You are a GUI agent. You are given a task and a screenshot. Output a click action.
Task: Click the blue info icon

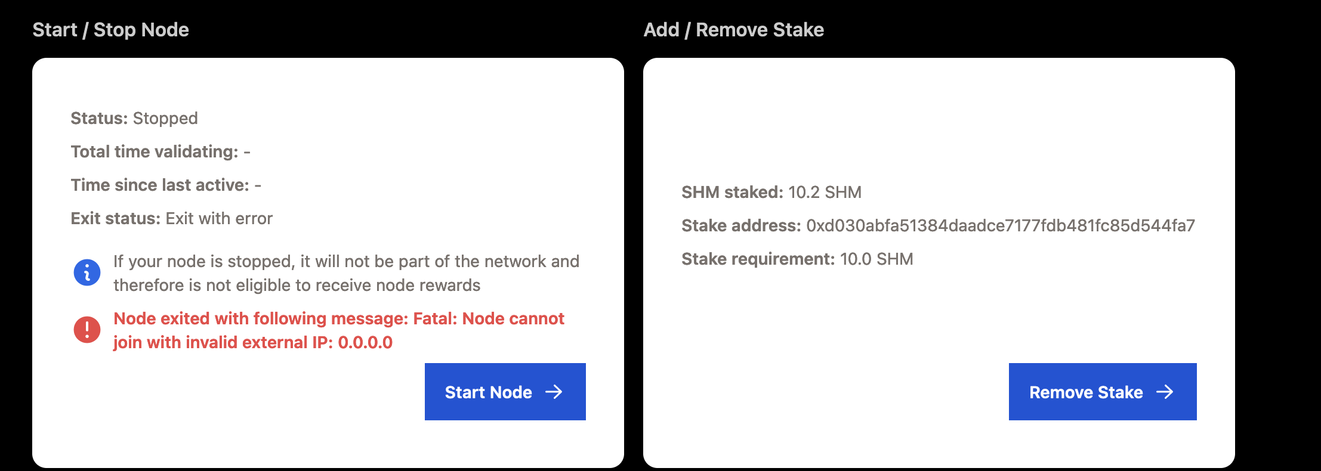click(x=86, y=272)
